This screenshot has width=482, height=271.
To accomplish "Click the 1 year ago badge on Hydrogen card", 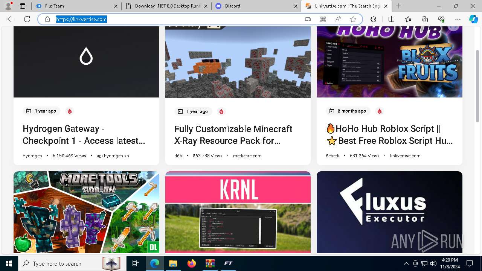I will point(41,111).
